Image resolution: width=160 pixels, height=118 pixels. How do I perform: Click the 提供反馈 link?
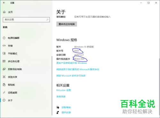pyautogui.click(x=66, y=113)
